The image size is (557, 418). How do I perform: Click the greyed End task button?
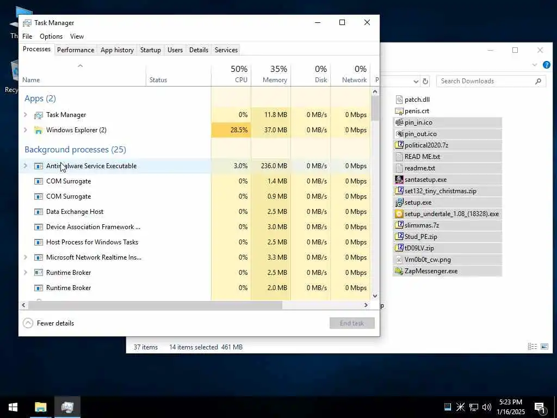coord(352,323)
